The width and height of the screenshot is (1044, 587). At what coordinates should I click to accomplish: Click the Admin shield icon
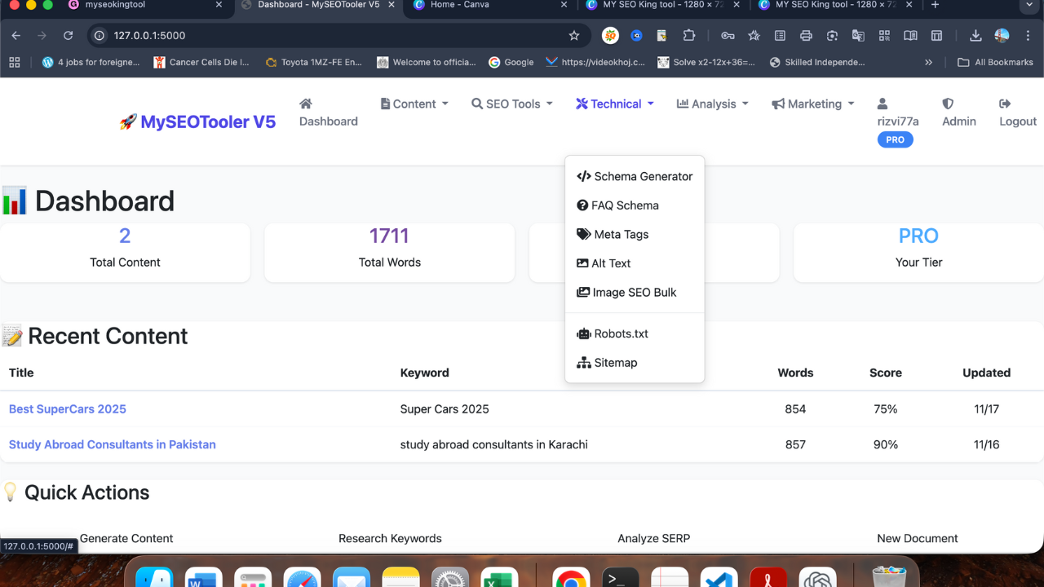(x=946, y=104)
